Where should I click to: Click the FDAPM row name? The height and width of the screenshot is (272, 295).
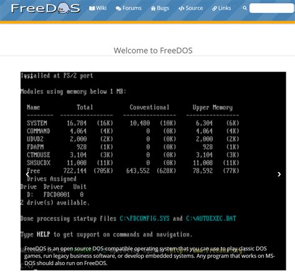(x=35, y=147)
